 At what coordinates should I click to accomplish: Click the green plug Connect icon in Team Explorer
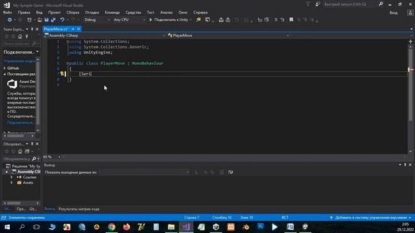[27, 36]
